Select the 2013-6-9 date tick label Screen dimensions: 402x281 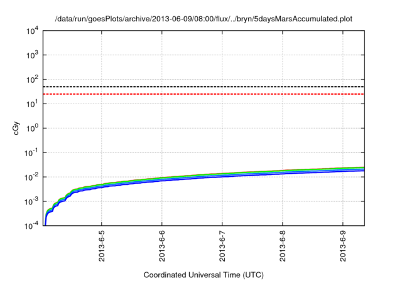[343, 246]
